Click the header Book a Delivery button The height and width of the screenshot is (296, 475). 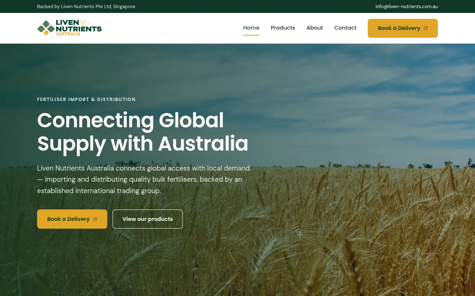pos(403,28)
